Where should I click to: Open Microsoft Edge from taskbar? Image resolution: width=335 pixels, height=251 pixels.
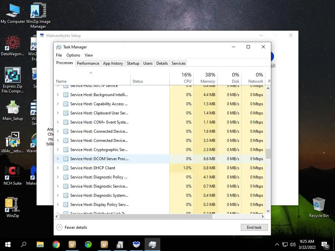(88, 244)
